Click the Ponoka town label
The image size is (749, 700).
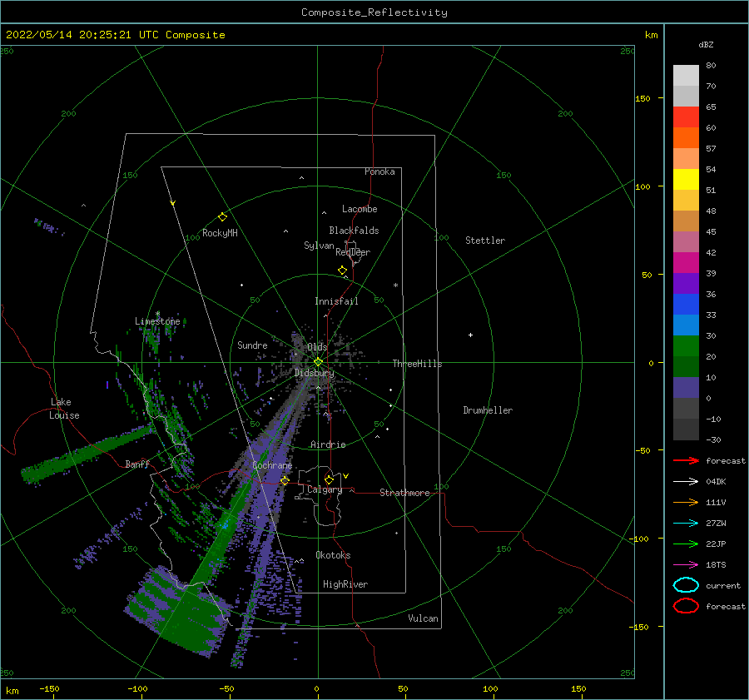click(x=379, y=172)
